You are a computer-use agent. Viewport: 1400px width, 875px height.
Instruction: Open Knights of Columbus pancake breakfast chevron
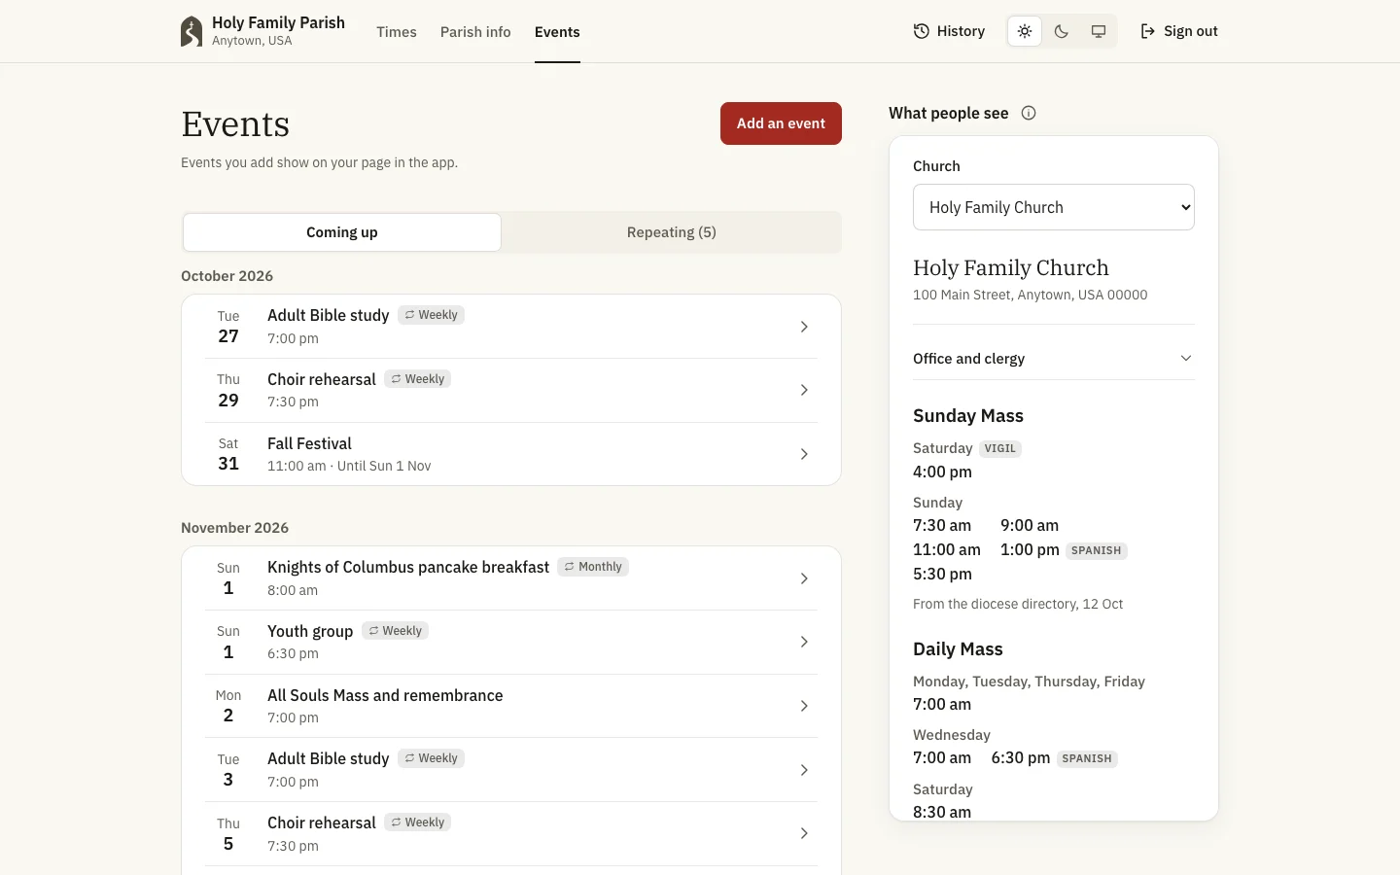804,578
